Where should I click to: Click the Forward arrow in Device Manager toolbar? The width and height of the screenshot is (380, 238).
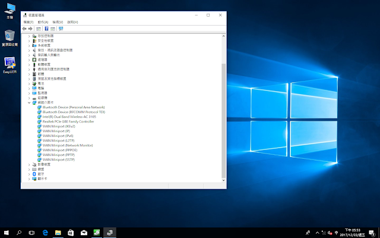[30, 29]
